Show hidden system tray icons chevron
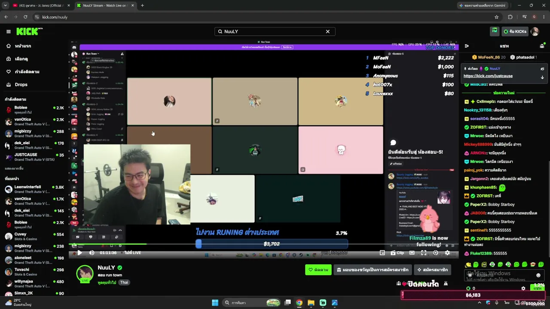The width and height of the screenshot is (550, 309). click(480, 303)
